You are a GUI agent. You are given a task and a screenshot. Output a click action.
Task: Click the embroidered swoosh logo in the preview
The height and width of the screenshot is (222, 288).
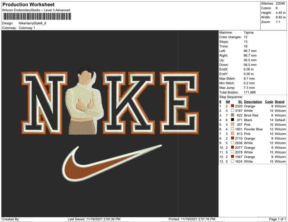click(112, 163)
